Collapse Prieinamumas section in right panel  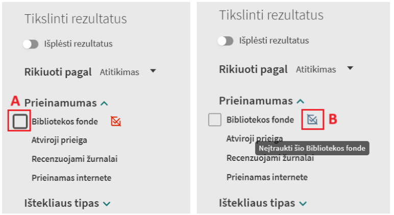pos(301,101)
